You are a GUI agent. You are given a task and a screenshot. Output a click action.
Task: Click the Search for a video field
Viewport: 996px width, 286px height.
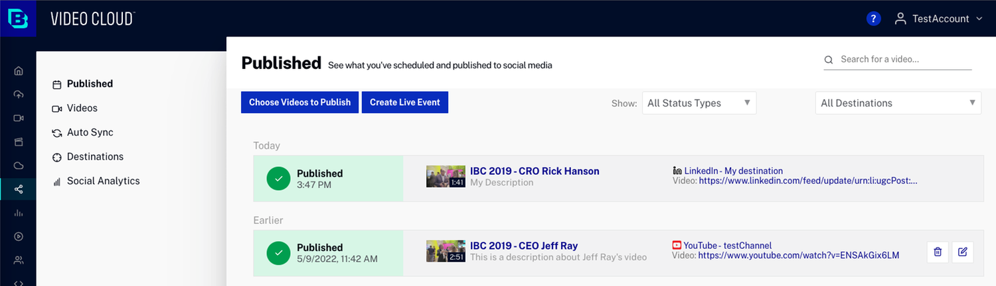coord(903,60)
